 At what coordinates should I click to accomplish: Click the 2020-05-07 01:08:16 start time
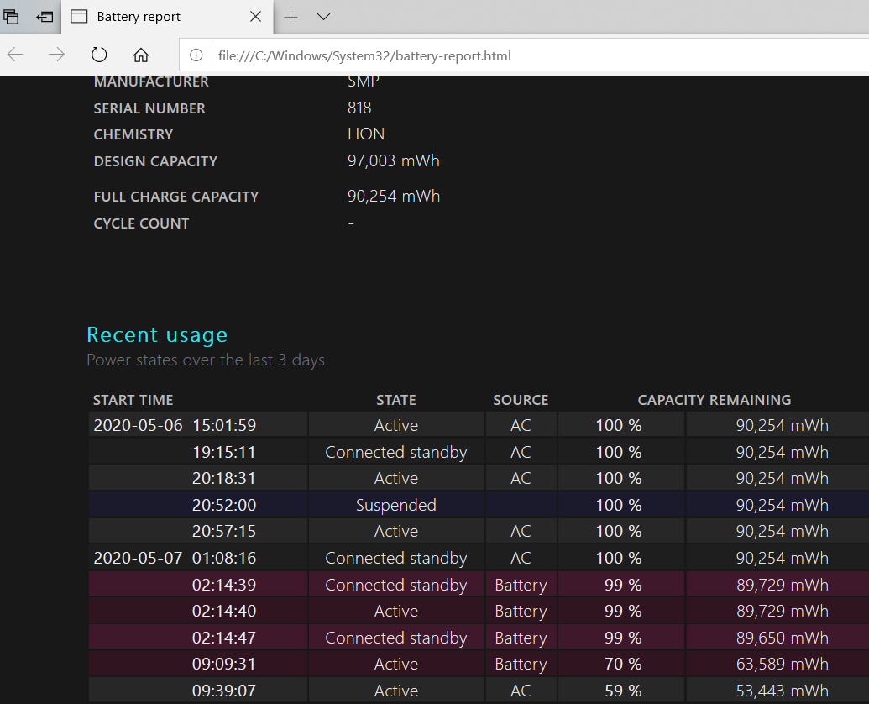175,558
